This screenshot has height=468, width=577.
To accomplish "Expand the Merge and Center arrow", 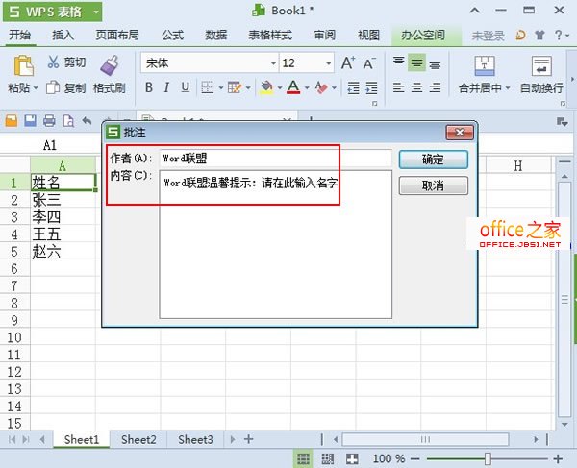I will click(x=508, y=87).
